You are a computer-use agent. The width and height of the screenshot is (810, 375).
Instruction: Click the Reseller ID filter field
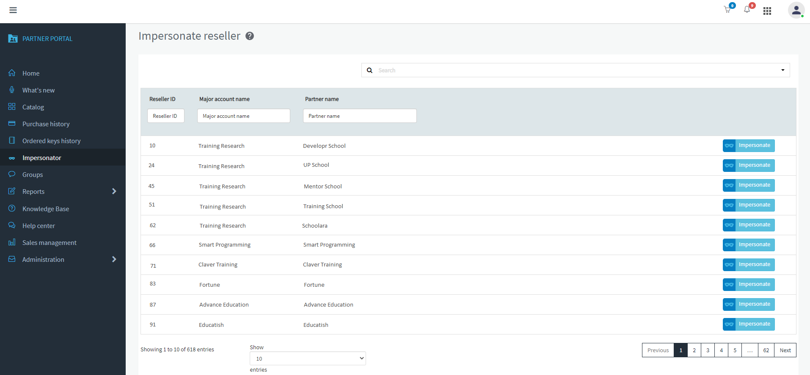[166, 116]
